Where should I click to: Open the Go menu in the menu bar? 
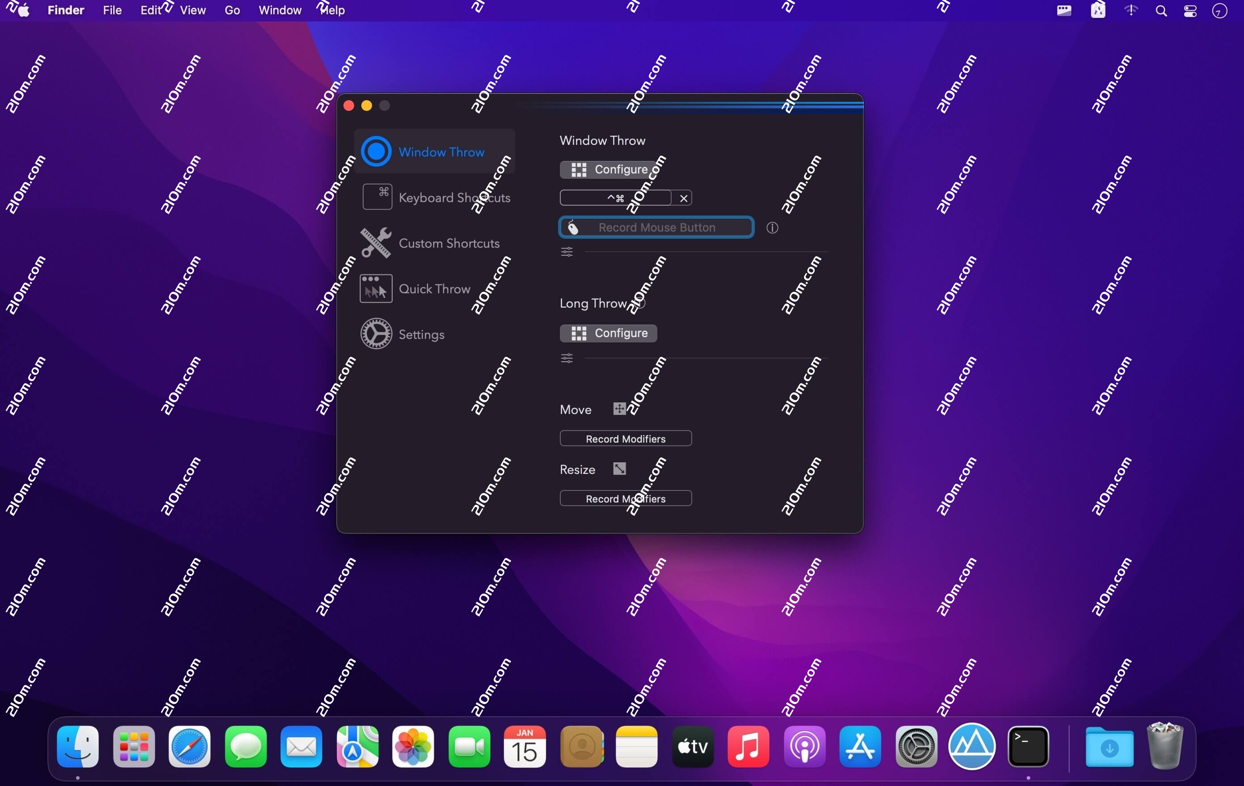tap(233, 10)
